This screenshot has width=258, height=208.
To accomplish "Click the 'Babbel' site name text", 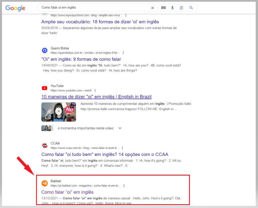I will pos(56,181).
